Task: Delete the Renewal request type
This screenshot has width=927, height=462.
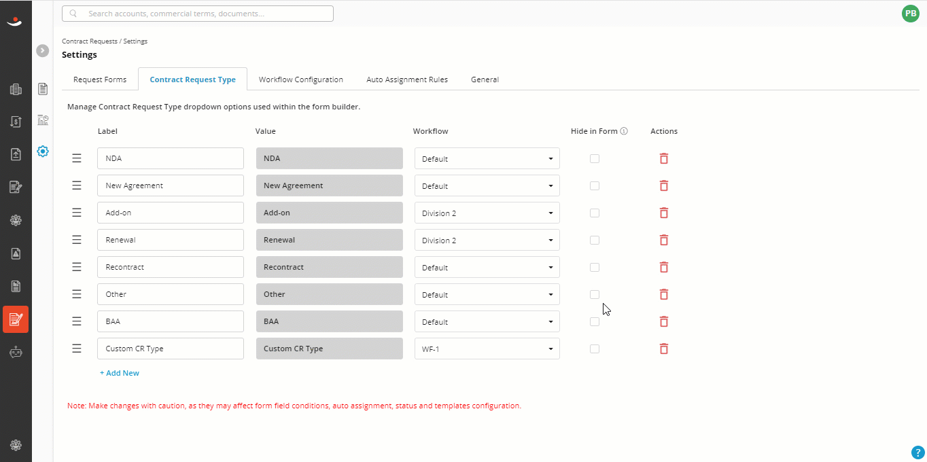Action: [x=664, y=240]
